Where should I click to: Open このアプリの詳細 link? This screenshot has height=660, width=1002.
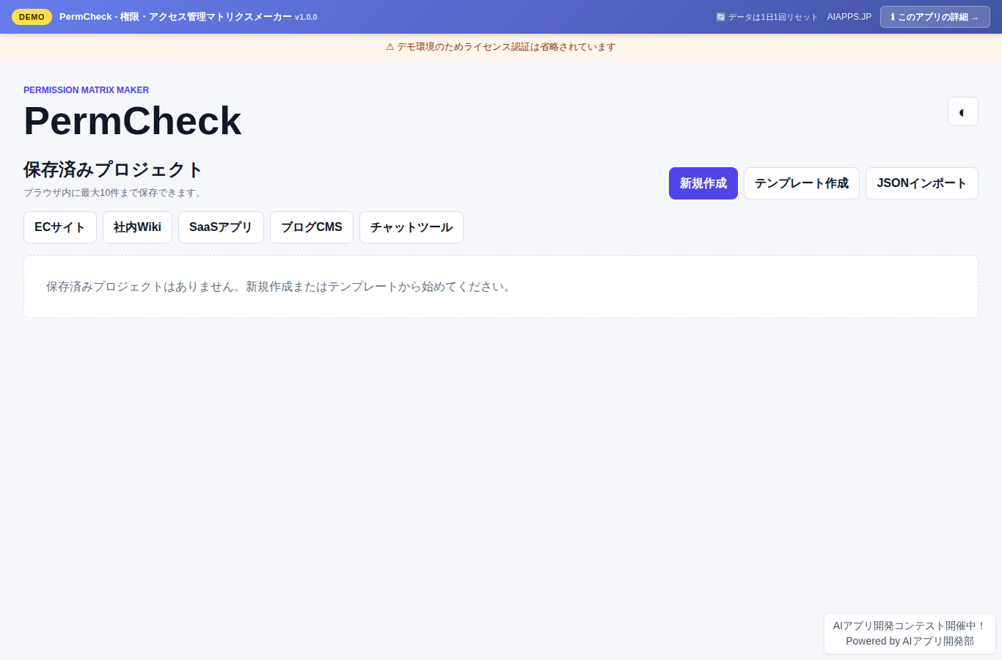(x=935, y=17)
